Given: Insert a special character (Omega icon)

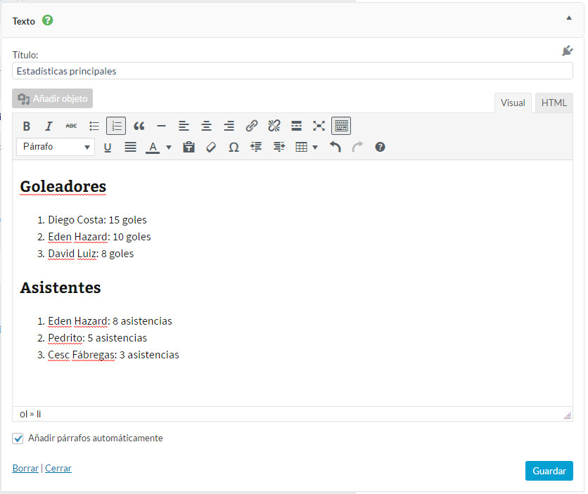Looking at the screenshot, I should pyautogui.click(x=234, y=148).
